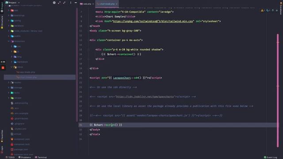The width and height of the screenshot is (283, 159).
Task: Open the Project panel options menu
Action: 71,3
